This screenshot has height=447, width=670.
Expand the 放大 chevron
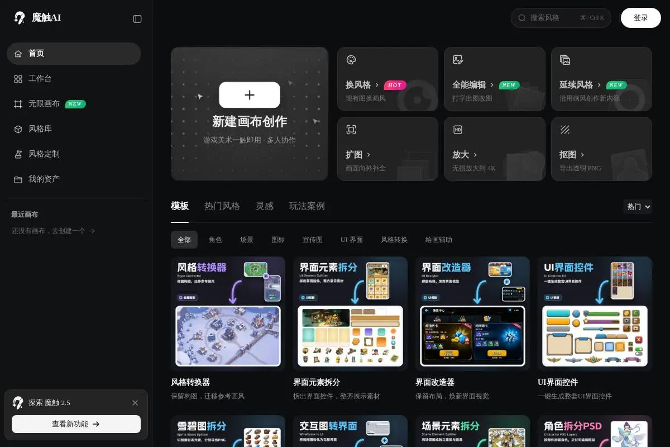[475, 155]
